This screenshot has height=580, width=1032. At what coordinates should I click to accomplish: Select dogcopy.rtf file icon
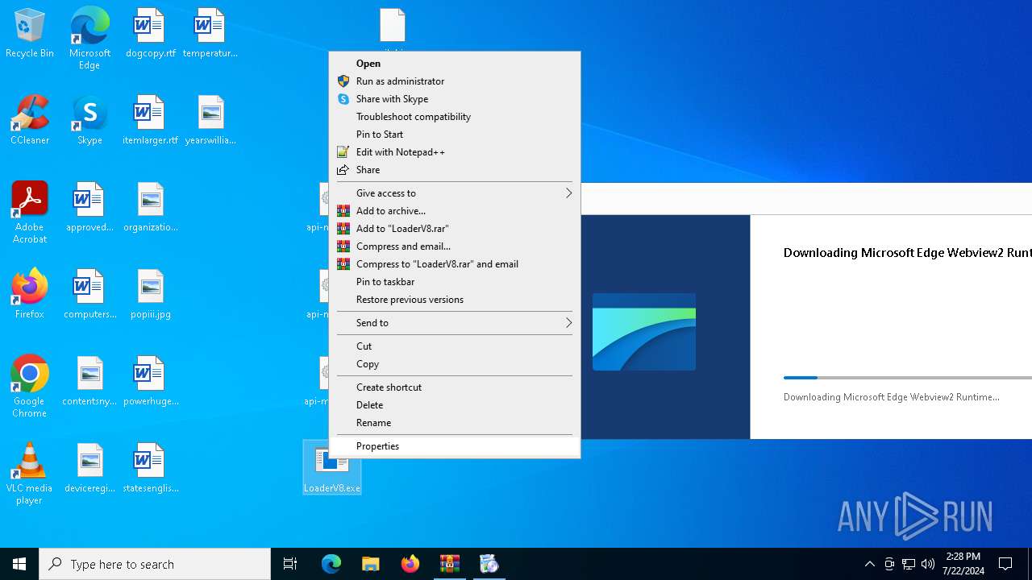click(150, 33)
